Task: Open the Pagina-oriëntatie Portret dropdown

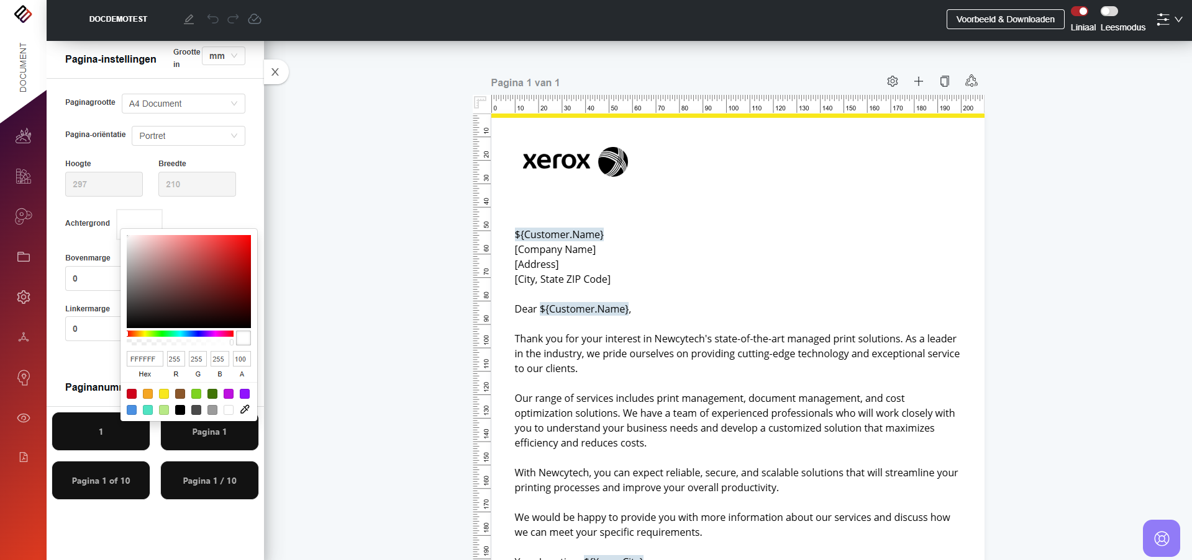Action: pyautogui.click(x=188, y=136)
